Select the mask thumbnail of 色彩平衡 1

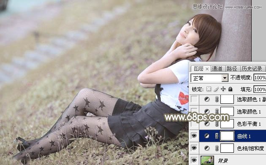(x=227, y=124)
